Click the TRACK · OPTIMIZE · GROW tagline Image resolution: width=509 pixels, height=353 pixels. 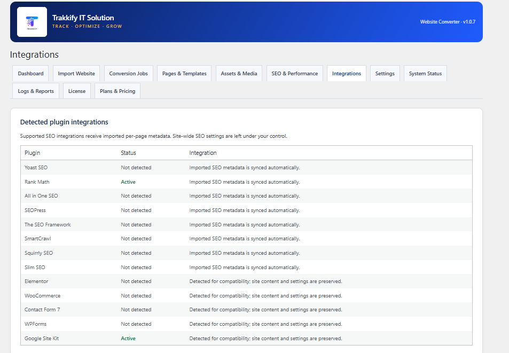87,26
